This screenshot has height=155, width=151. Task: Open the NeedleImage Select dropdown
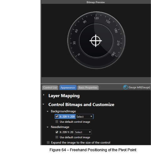(x=83, y=132)
